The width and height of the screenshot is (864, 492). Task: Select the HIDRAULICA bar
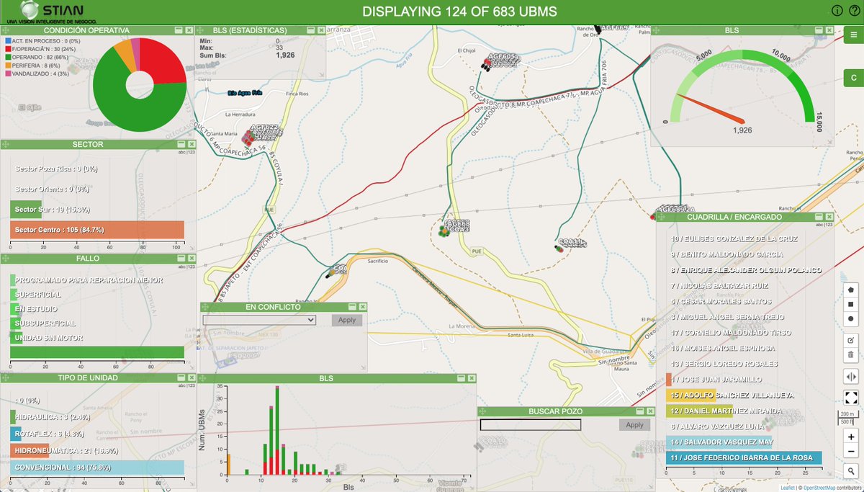pyautogui.click(x=13, y=417)
